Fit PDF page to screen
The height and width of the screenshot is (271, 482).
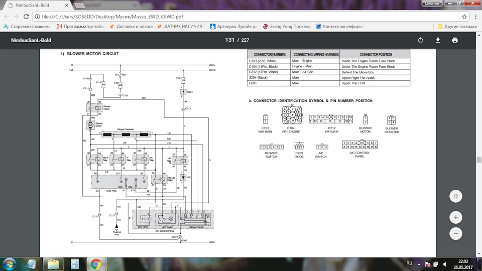(x=455, y=196)
